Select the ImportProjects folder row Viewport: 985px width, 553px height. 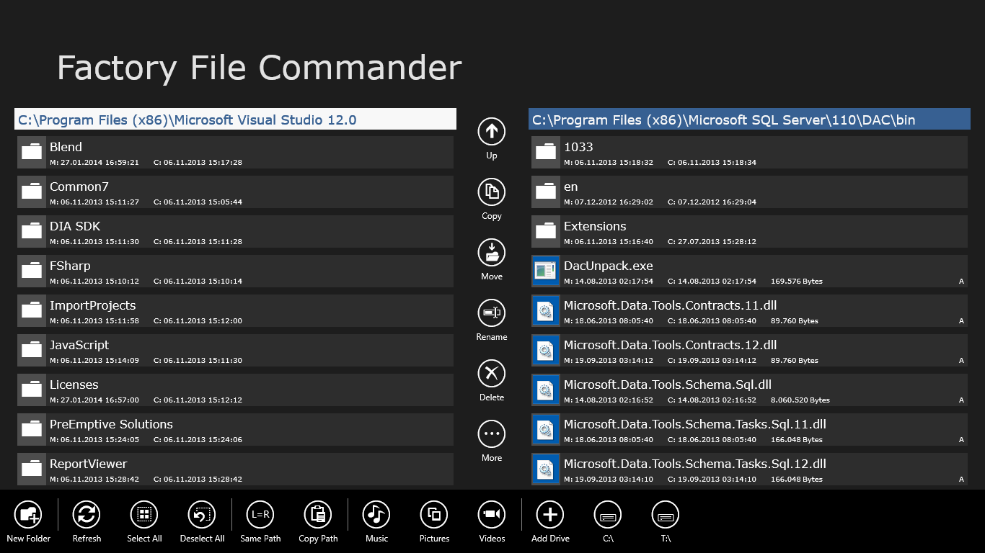235,310
